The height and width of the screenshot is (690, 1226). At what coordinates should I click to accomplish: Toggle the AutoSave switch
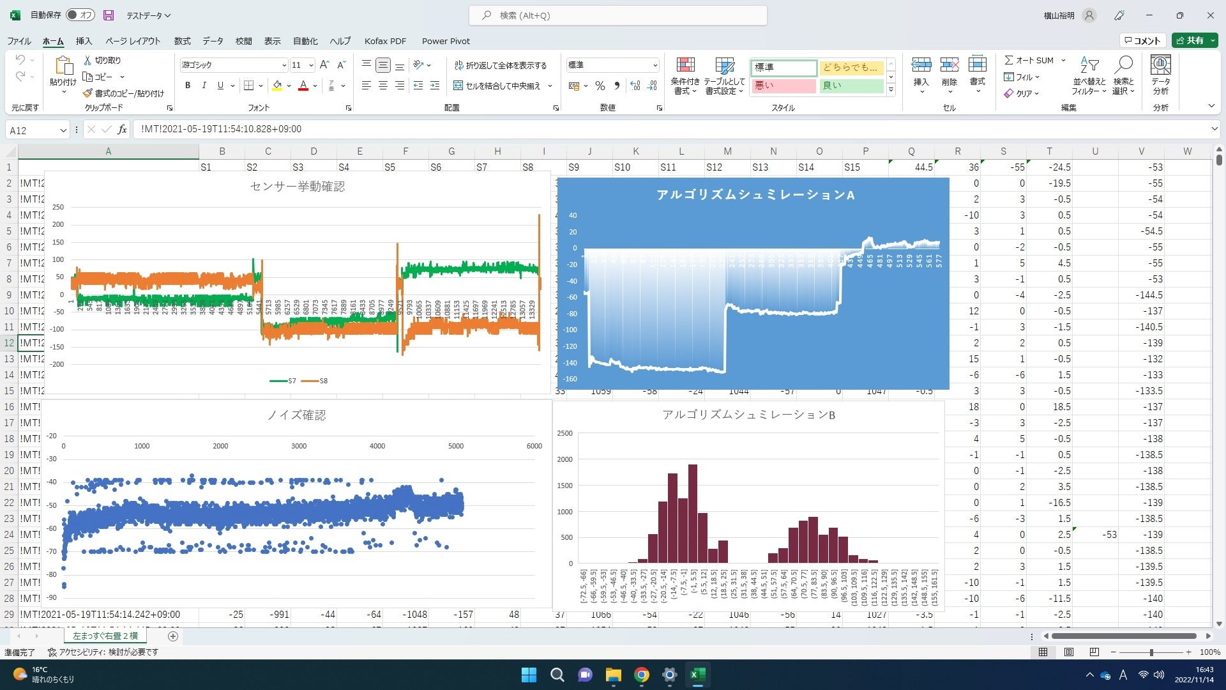point(80,15)
